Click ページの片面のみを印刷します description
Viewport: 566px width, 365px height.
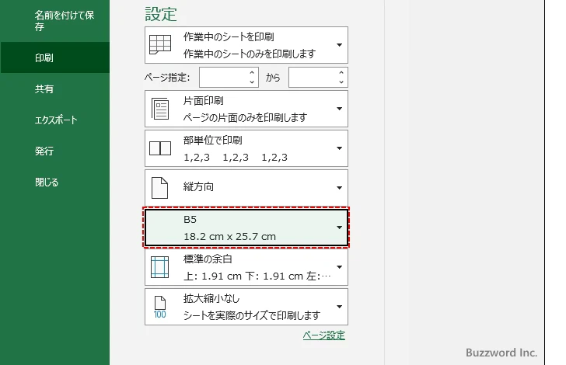click(x=245, y=117)
